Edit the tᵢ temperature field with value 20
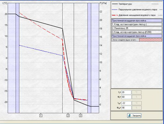This screenshot has width=164, height=124. [x=126, y=92]
